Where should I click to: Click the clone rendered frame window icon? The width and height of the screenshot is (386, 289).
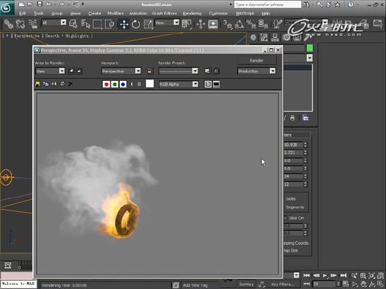pyautogui.click(x=54, y=84)
